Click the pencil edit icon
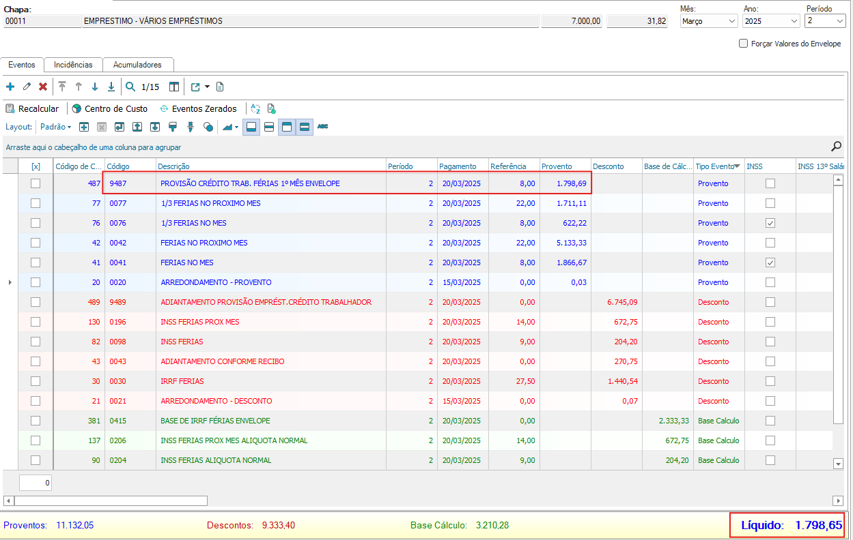 [x=27, y=87]
